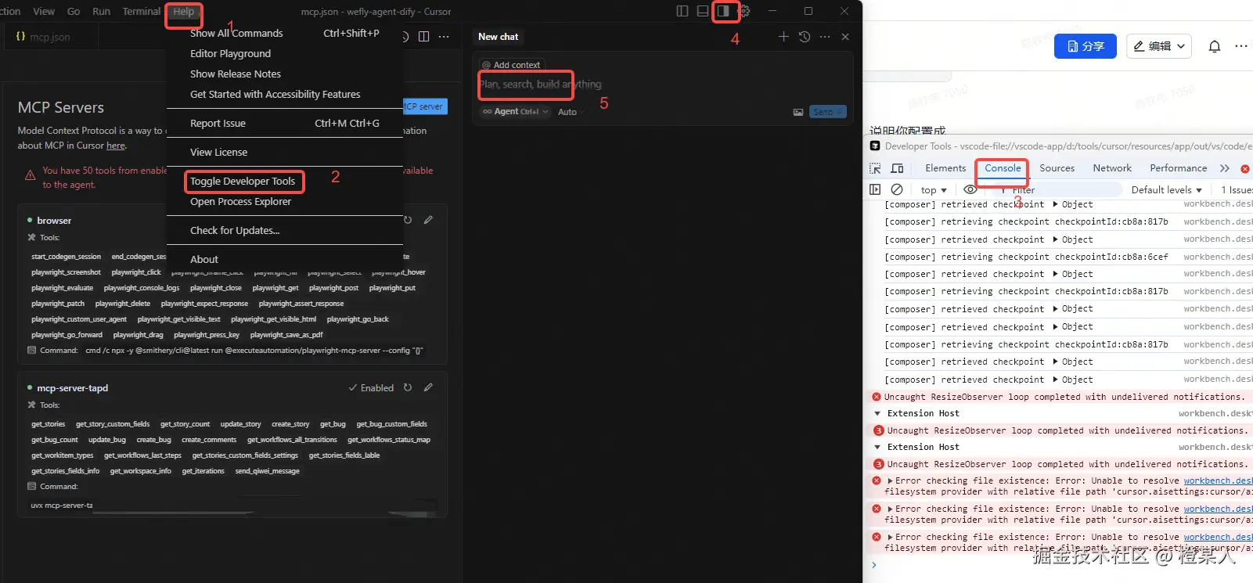
Task: Select Open Process Explorer
Action: [x=285, y=201]
